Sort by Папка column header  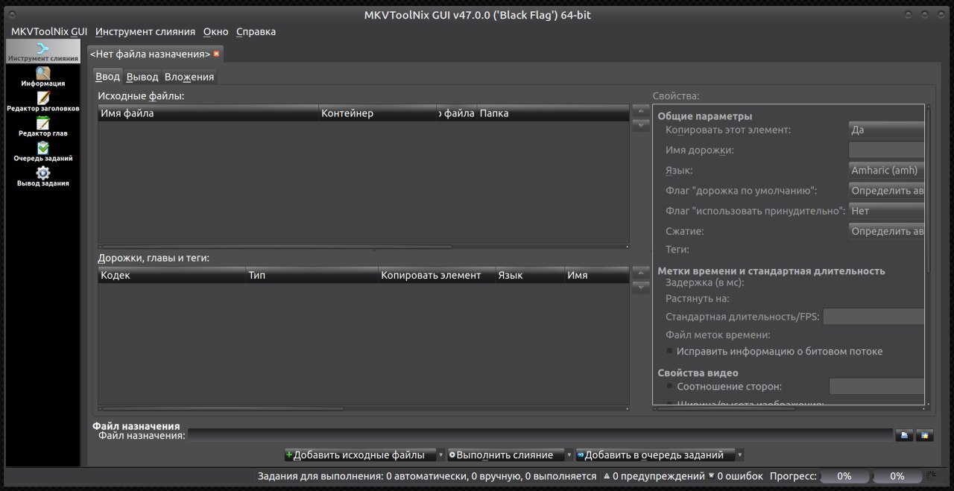(553, 113)
